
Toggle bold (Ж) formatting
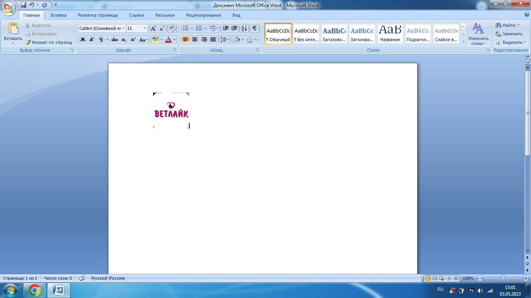tap(83, 40)
